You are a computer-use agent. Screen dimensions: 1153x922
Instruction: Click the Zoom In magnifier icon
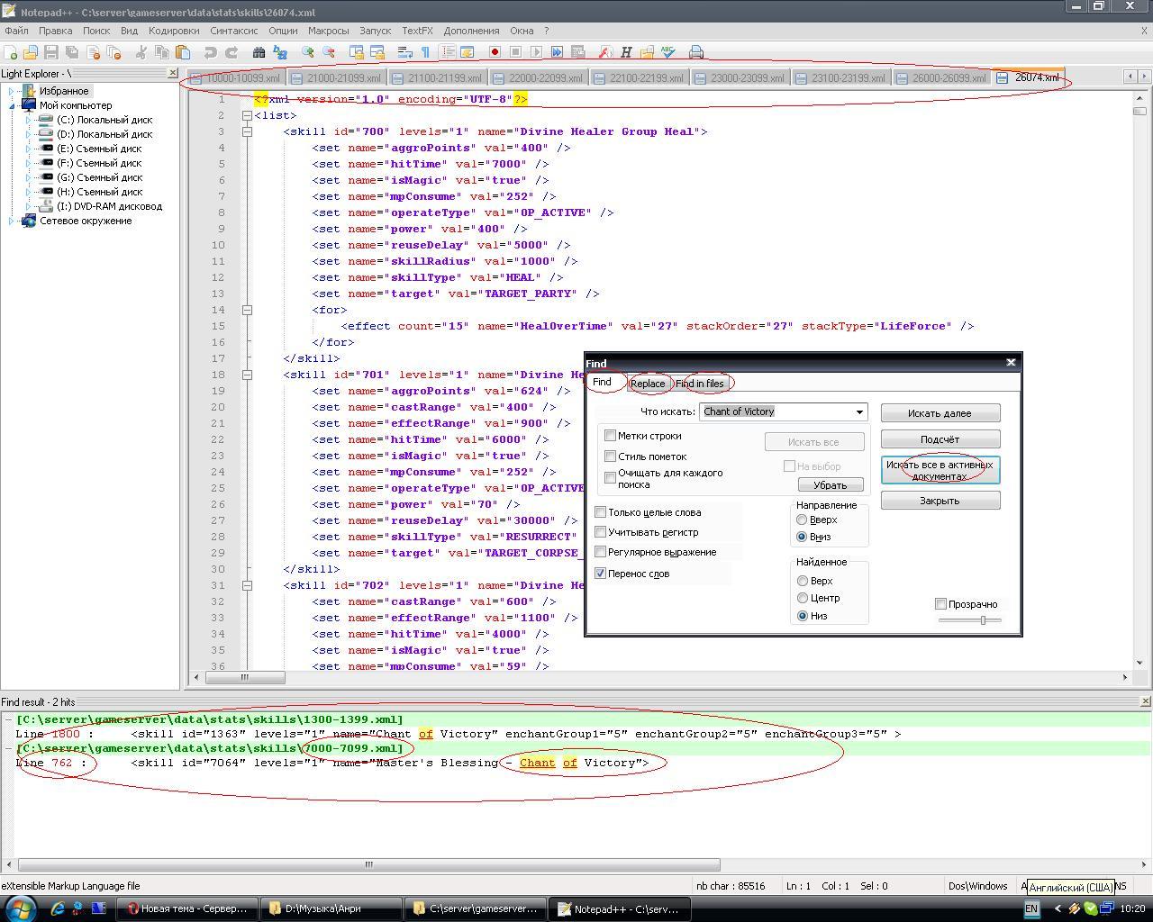point(308,52)
